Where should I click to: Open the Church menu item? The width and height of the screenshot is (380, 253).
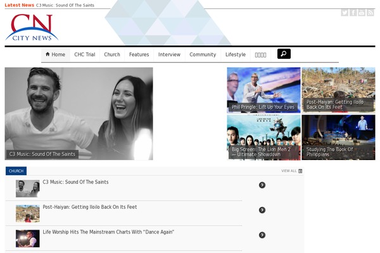coord(112,54)
